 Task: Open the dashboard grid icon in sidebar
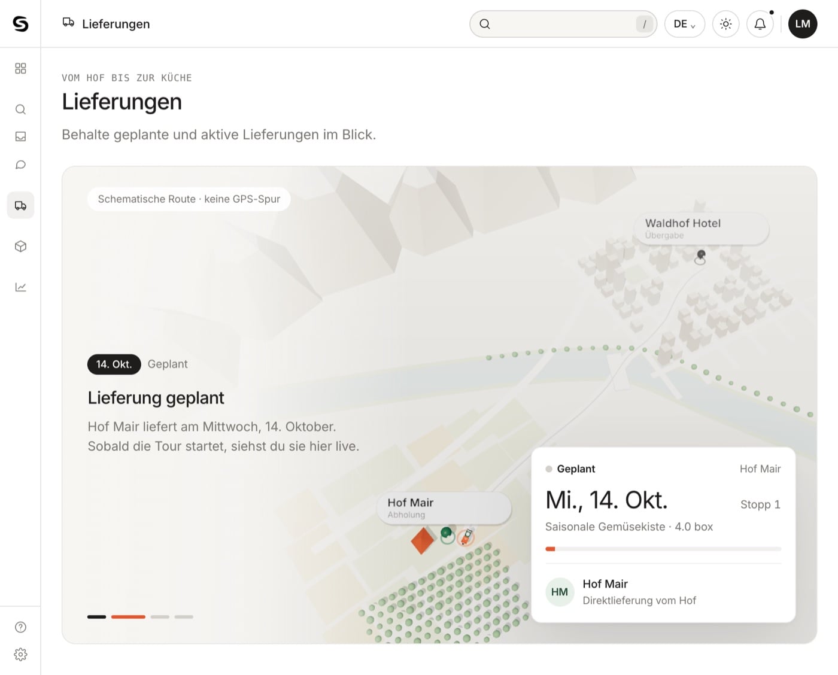(x=20, y=68)
